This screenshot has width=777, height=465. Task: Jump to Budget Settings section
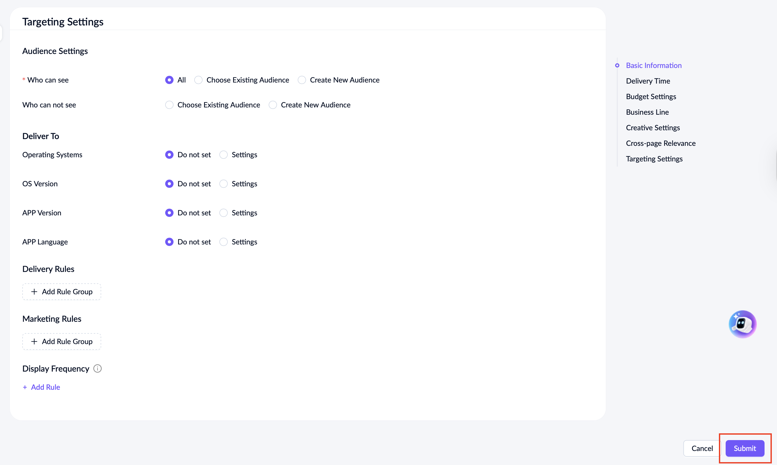click(x=650, y=97)
